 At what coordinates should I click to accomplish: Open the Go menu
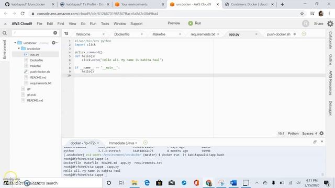(x=83, y=23)
